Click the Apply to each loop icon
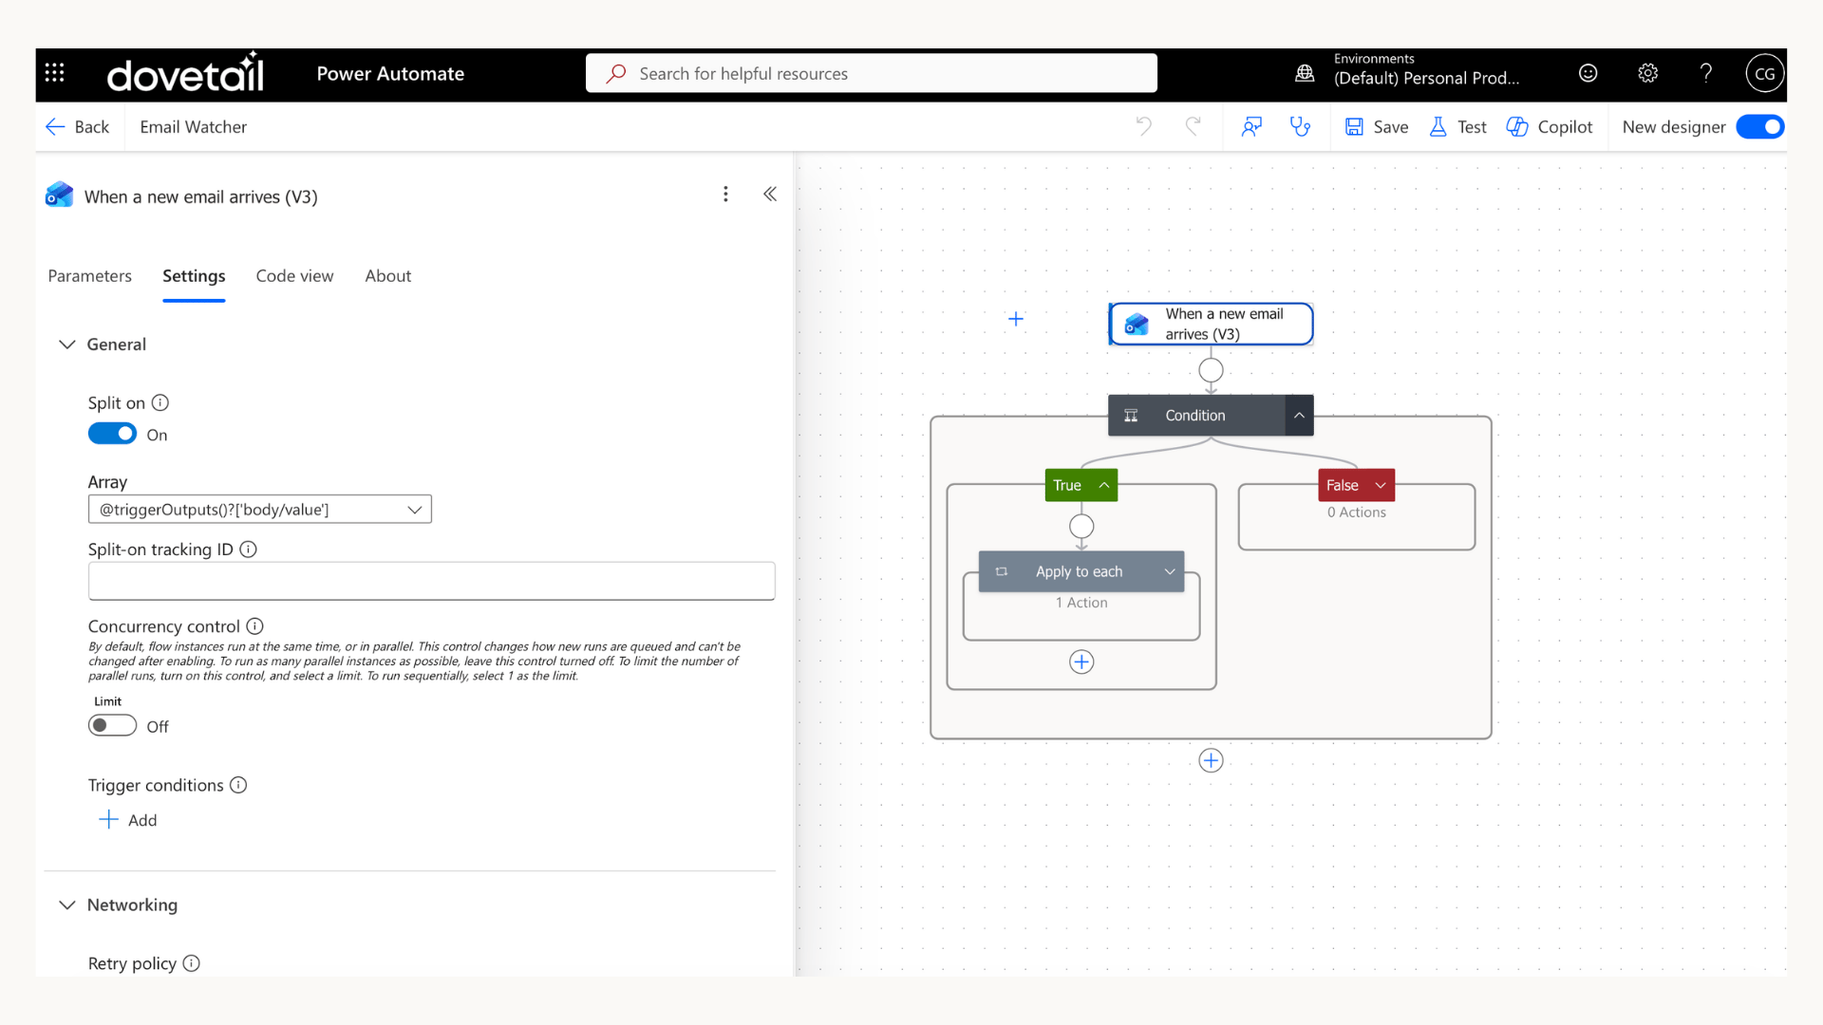Screen dimensions: 1823x1025 tap(1001, 571)
